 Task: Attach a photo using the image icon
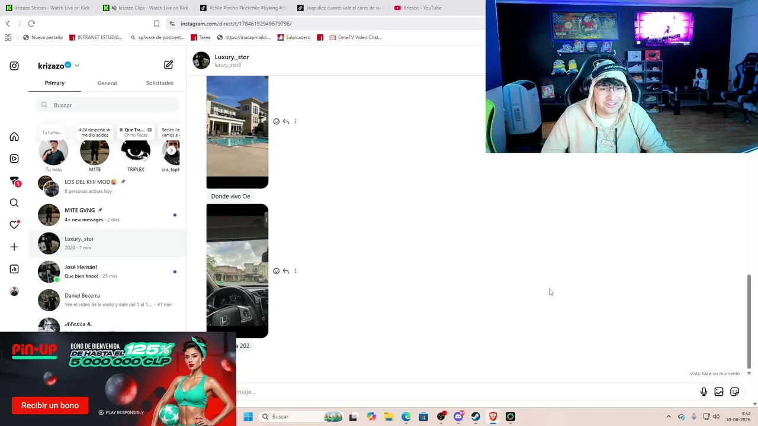coord(719,392)
